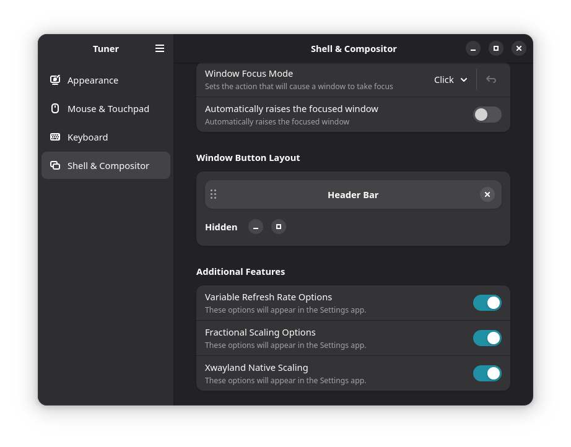This screenshot has height=447, width=571.
Task: Click the Appearance pencil icon
Action: pyautogui.click(x=55, y=80)
